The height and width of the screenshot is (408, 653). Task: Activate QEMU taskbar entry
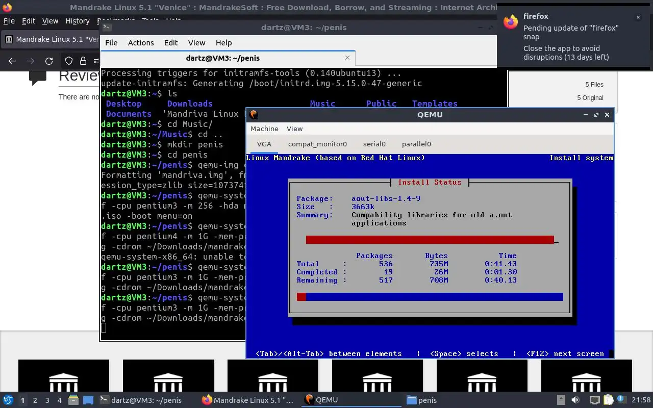tap(351, 400)
